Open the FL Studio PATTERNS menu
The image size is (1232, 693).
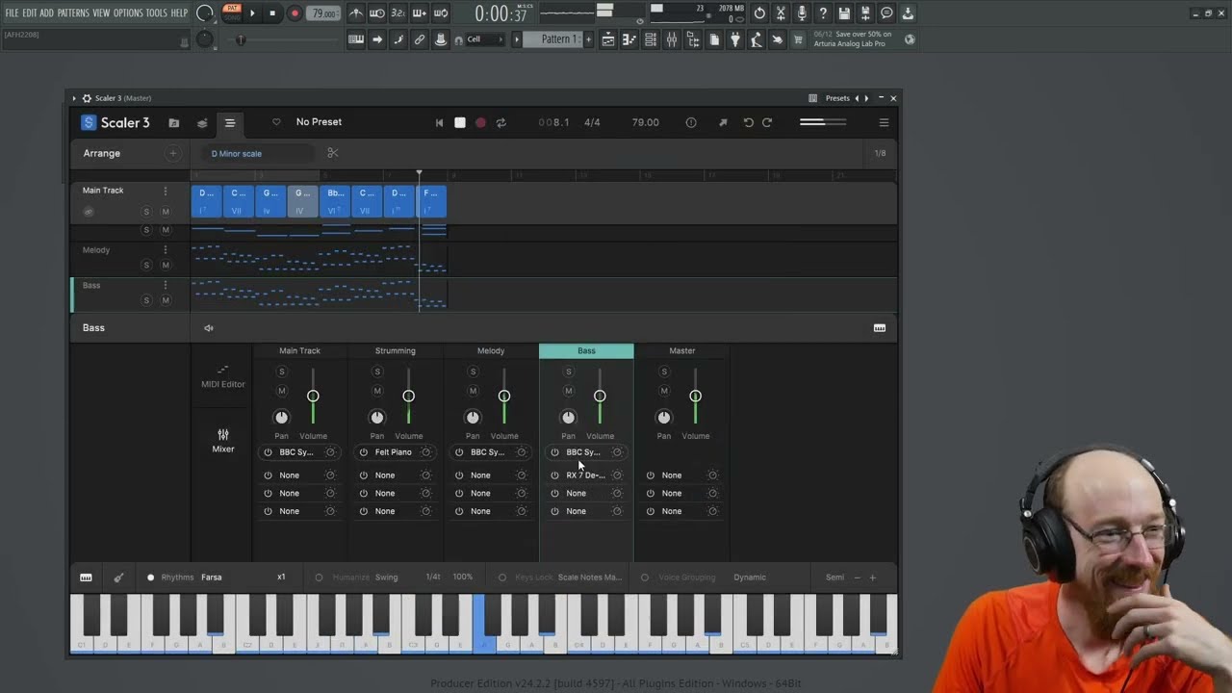tap(73, 13)
